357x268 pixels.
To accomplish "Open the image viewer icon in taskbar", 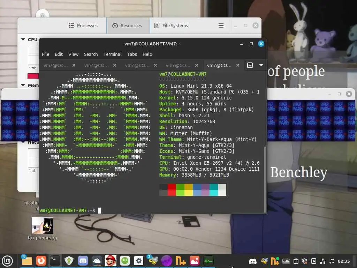I will [x=195, y=261].
